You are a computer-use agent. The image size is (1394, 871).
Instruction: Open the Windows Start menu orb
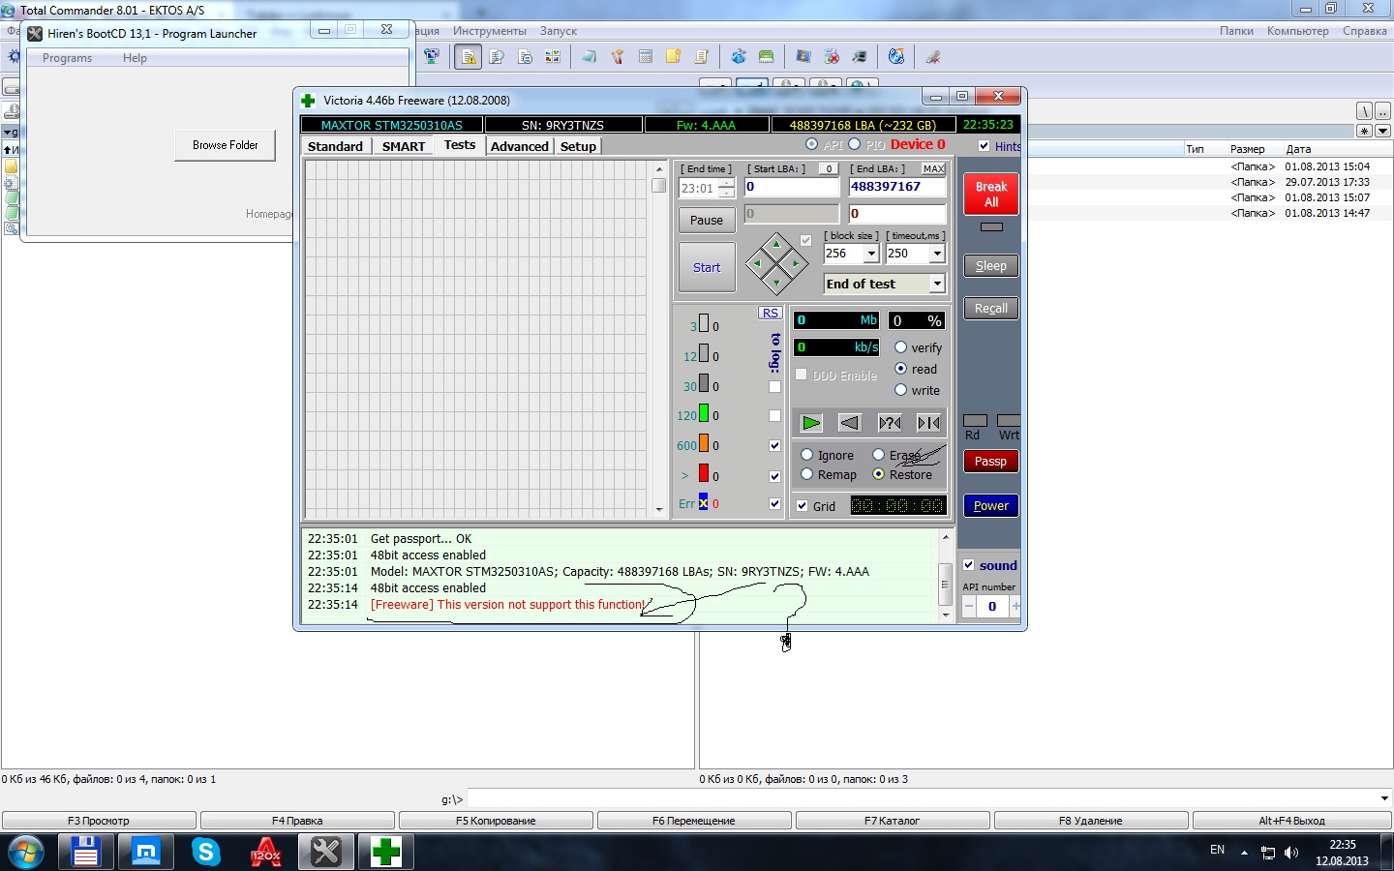tap(26, 853)
